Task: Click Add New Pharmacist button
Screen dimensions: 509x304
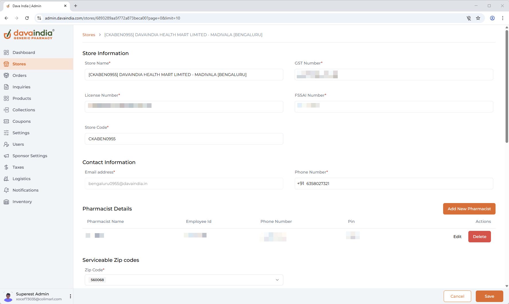Action: [469, 209]
